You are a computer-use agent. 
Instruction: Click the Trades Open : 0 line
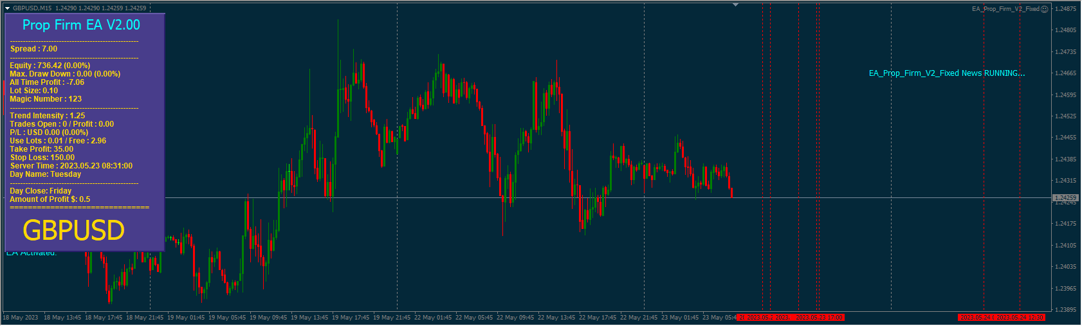point(62,124)
